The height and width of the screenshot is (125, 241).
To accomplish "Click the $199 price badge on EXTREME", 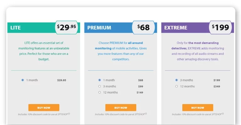I will click(x=220, y=27).
